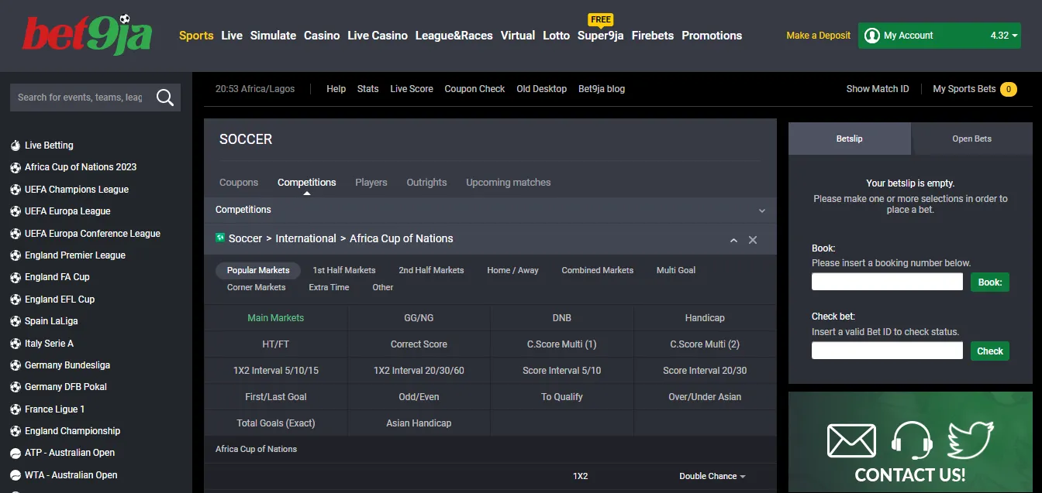
Task: Expand the Competitions section chevron
Action: (x=761, y=210)
